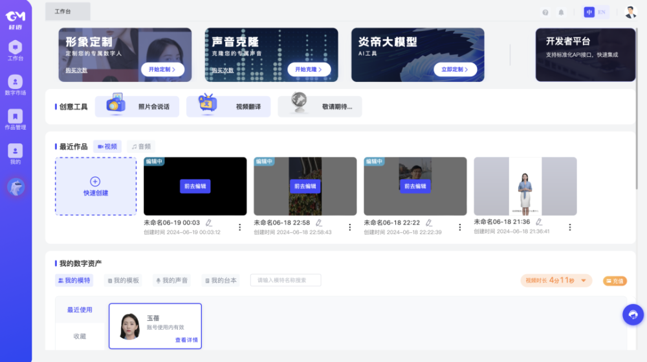Click the 快速创建 label
The height and width of the screenshot is (362, 647).
point(96,193)
